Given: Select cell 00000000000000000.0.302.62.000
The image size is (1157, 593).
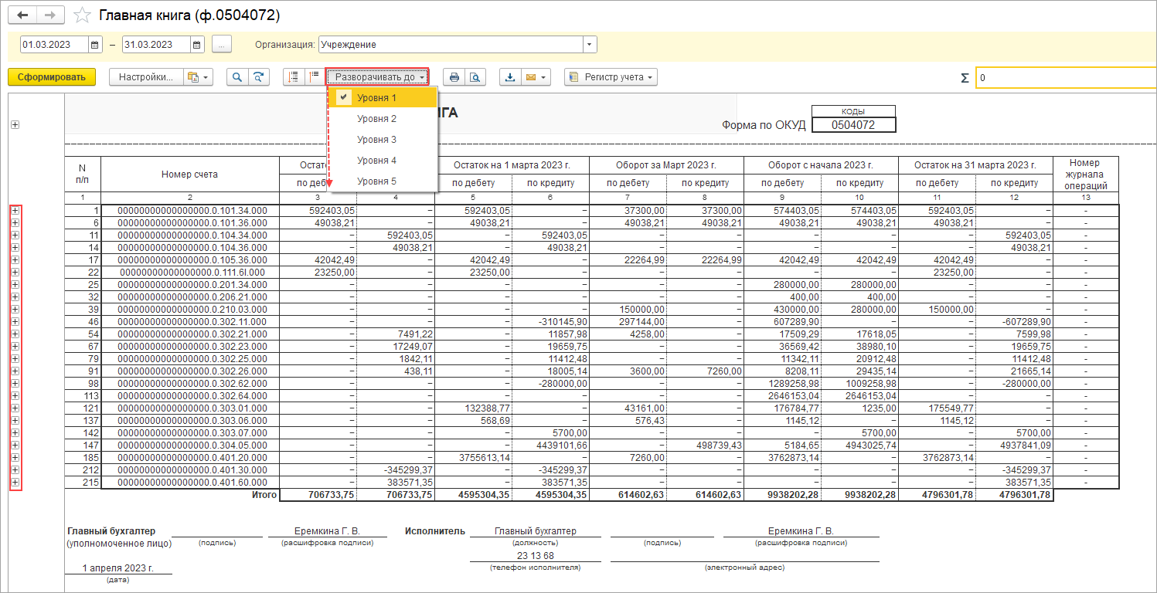Looking at the screenshot, I should click(190, 383).
